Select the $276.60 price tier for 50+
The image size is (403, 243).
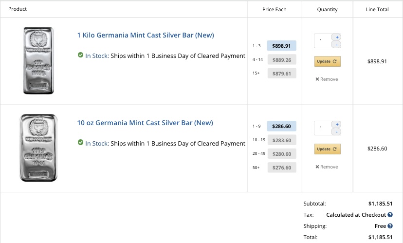tap(282, 168)
